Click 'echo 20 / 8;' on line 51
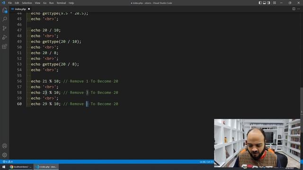Image resolution: width=303 pixels, height=170 pixels. [x=45, y=53]
